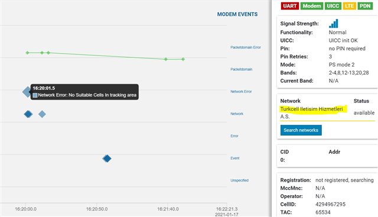Click the bands value 2-4,8,12-13,20,28
The width and height of the screenshot is (378, 217).
pos(349,73)
